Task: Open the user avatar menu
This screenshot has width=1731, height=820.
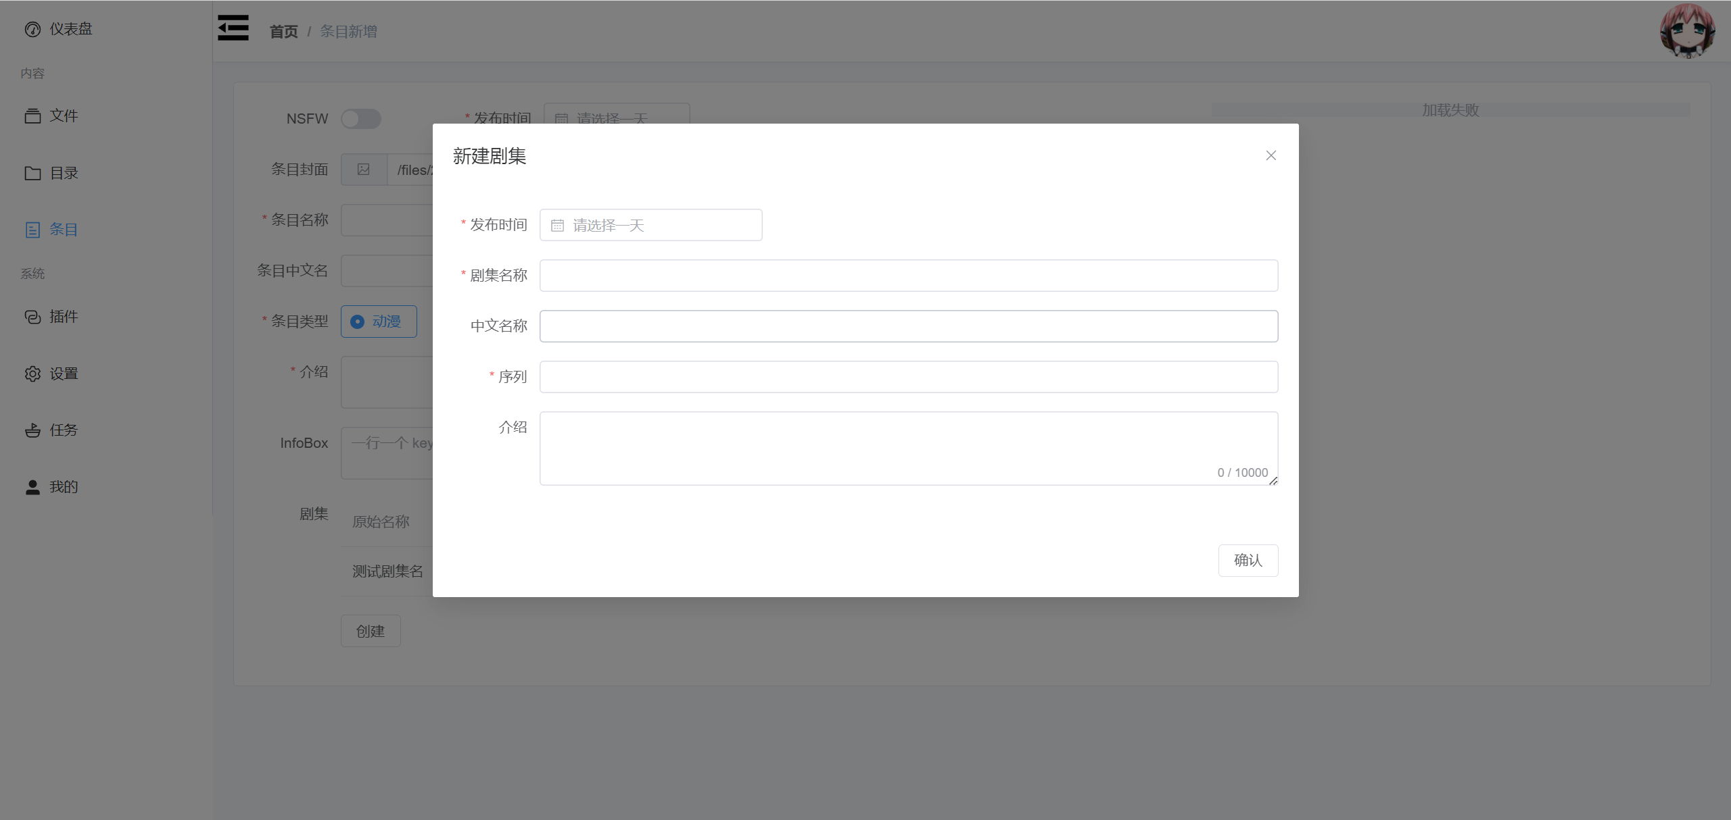Action: point(1687,31)
